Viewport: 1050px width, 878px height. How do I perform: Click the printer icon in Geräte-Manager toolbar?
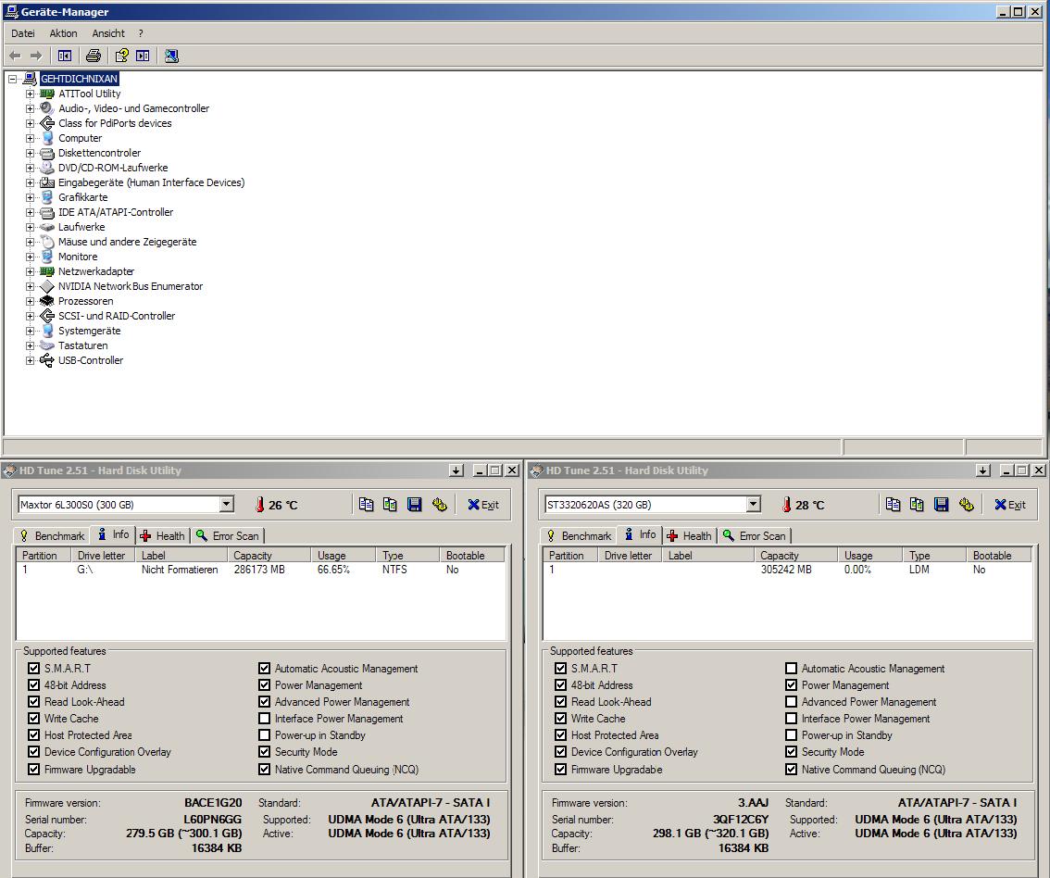click(94, 56)
